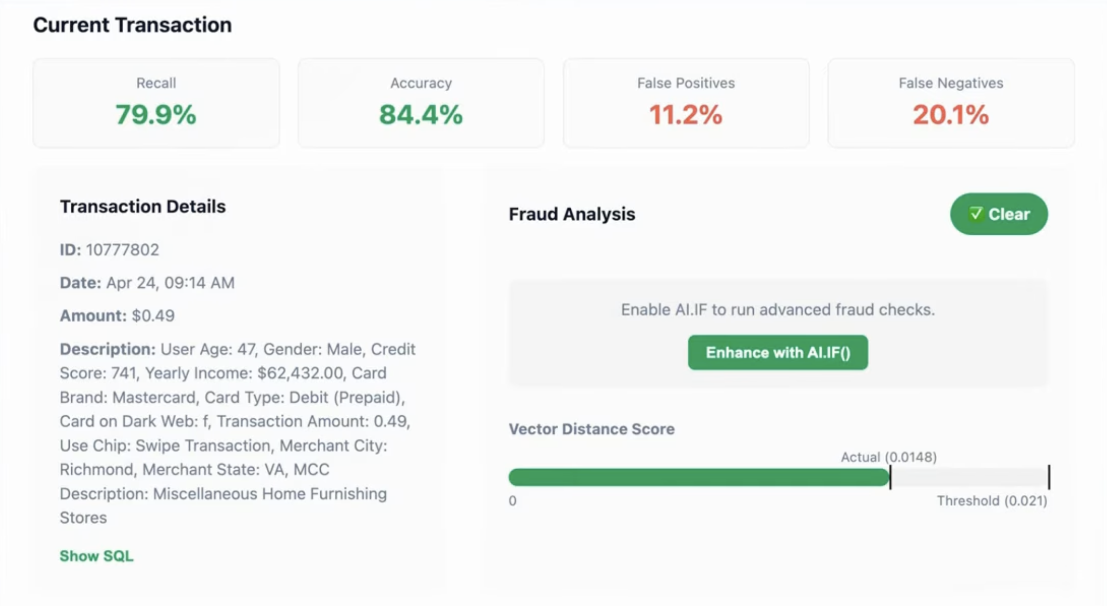Click the checkmark icon in Clear badge
This screenshot has width=1107, height=606.
point(975,214)
